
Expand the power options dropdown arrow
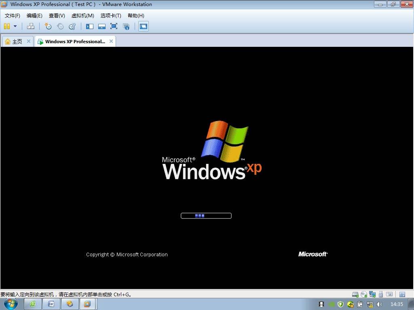tap(15, 26)
